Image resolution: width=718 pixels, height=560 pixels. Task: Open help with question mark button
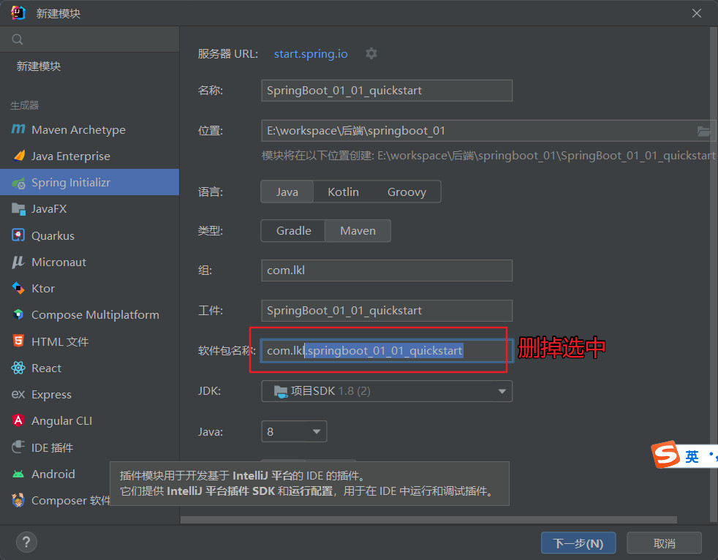(x=26, y=542)
